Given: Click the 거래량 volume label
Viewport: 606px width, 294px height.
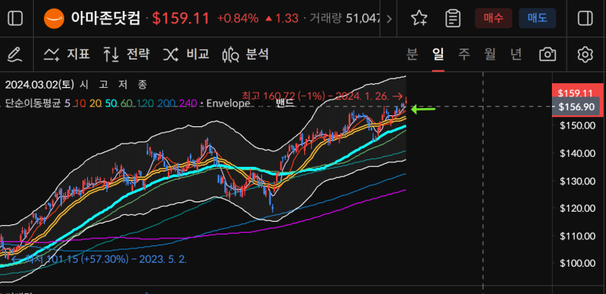Looking at the screenshot, I should [x=325, y=18].
